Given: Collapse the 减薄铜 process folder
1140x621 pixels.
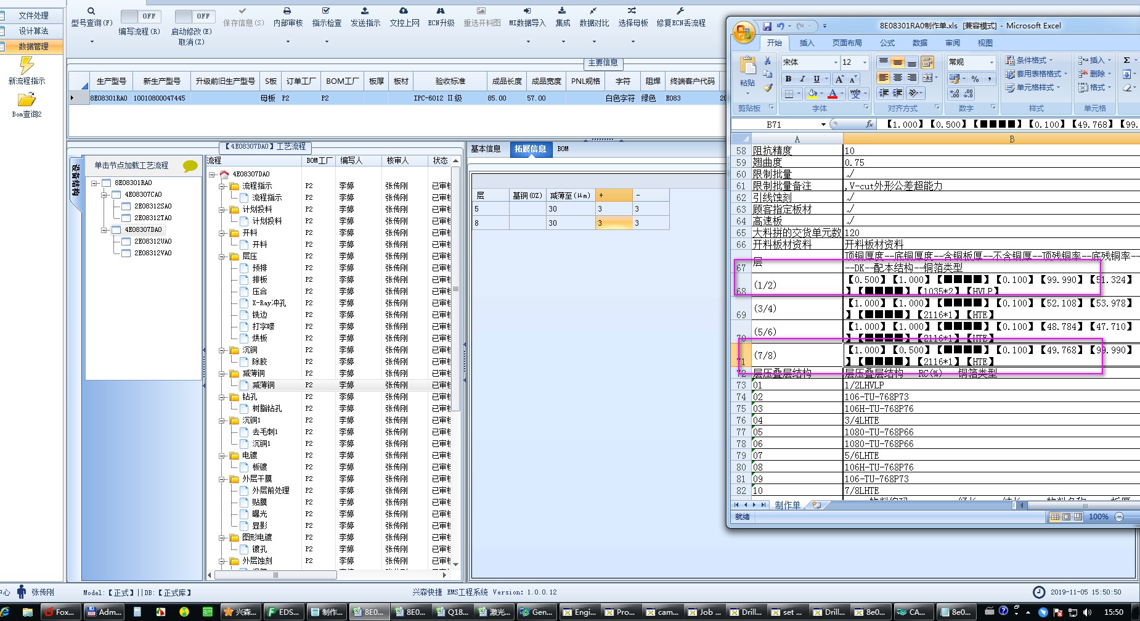Looking at the screenshot, I should click(221, 374).
